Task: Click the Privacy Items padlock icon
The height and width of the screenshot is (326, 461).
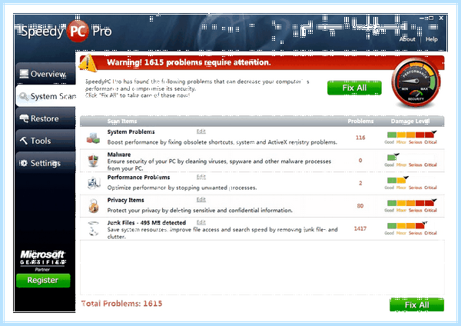Action: 94,205
